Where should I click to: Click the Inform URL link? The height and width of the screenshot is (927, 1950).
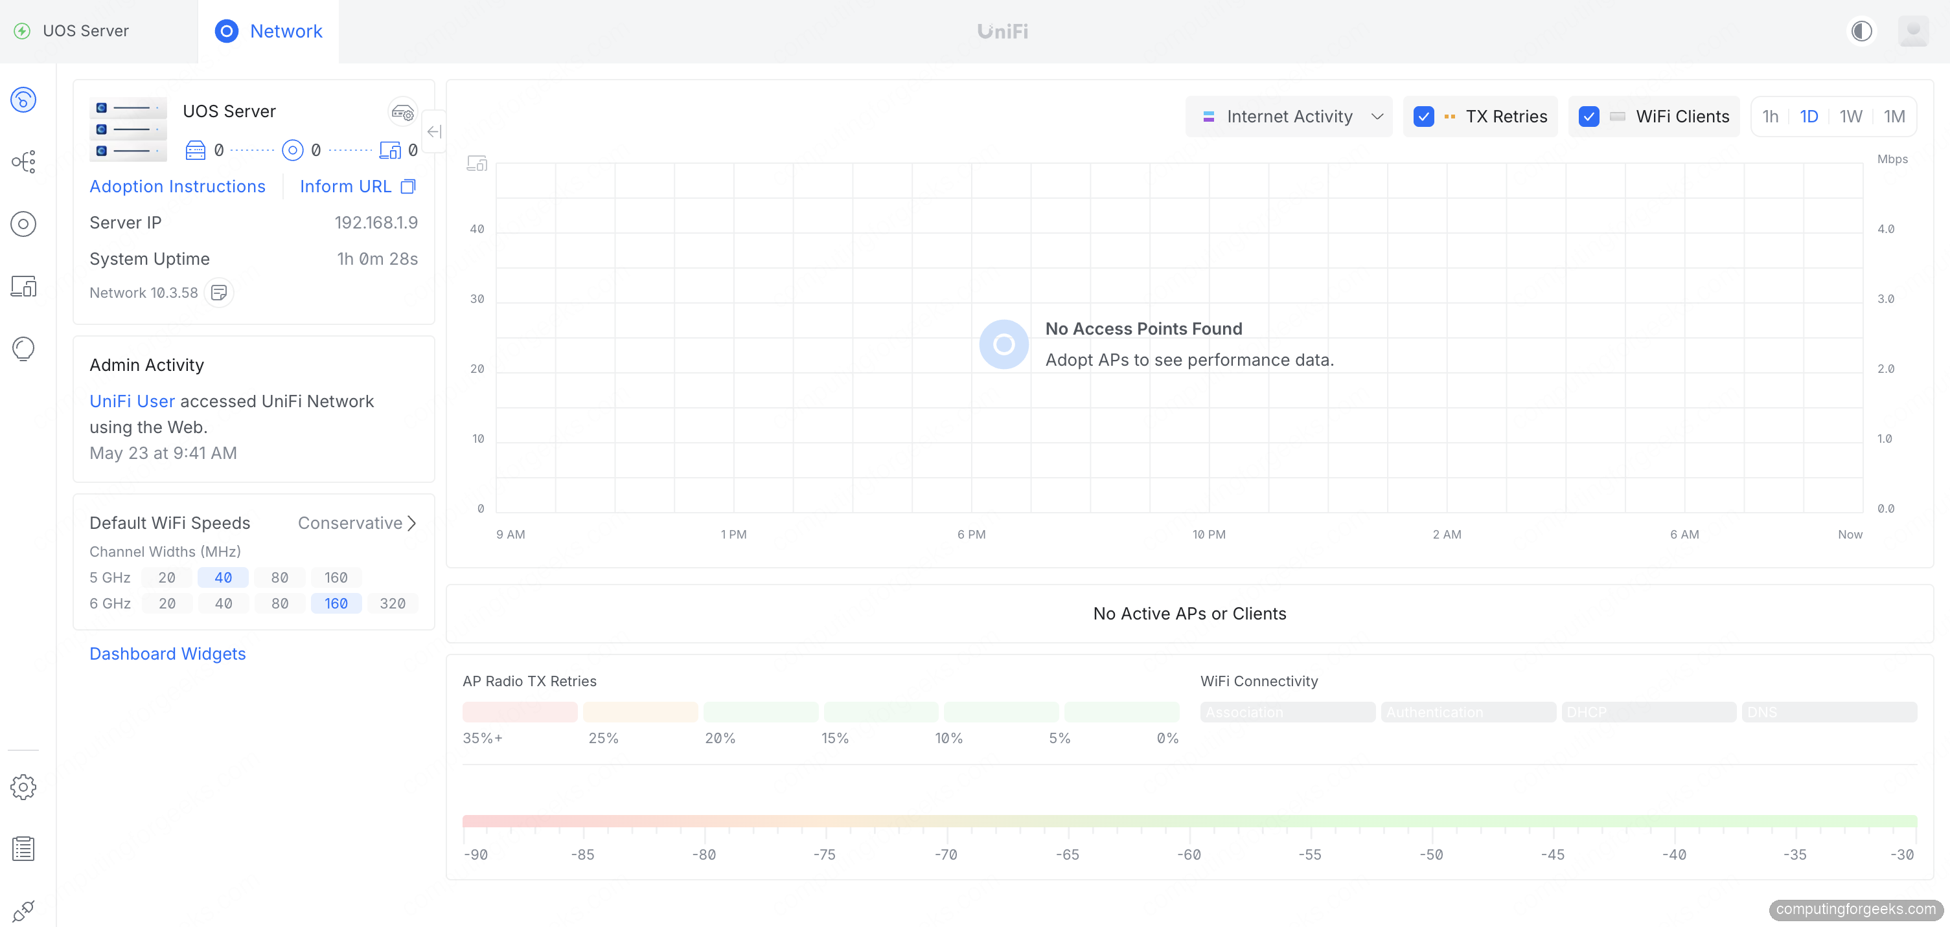[345, 187]
